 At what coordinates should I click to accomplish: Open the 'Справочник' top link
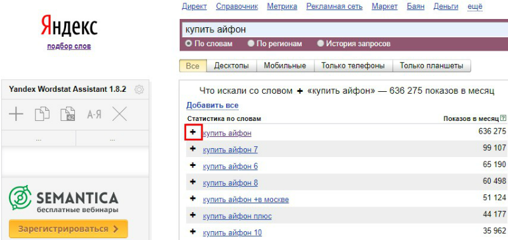coord(237,6)
